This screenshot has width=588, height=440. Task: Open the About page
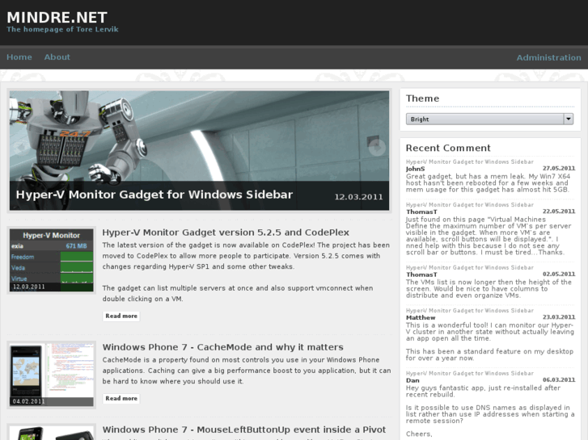tap(57, 57)
